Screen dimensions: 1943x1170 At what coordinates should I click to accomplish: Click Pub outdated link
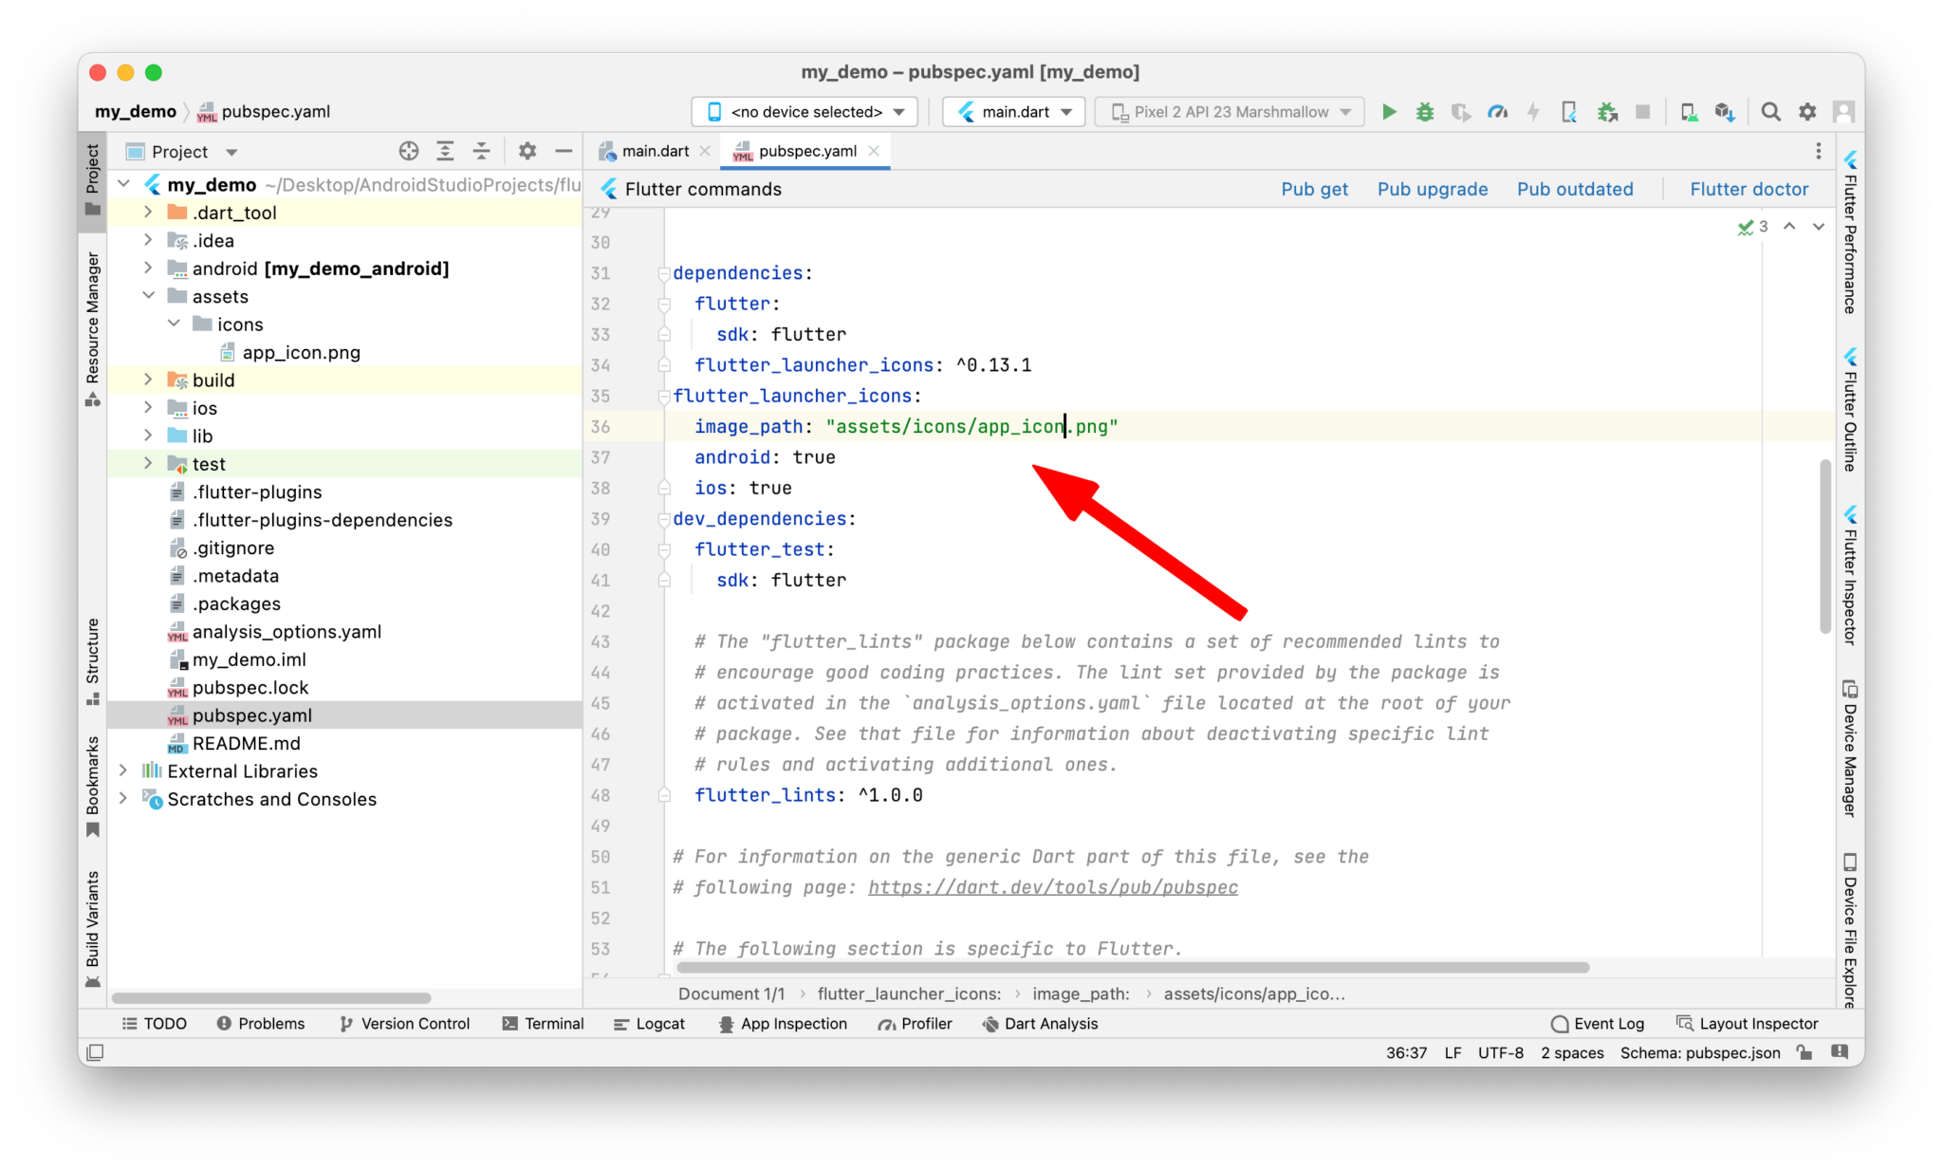point(1575,189)
